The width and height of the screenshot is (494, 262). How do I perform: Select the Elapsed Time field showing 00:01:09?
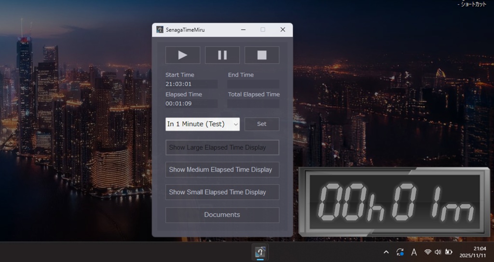(191, 104)
